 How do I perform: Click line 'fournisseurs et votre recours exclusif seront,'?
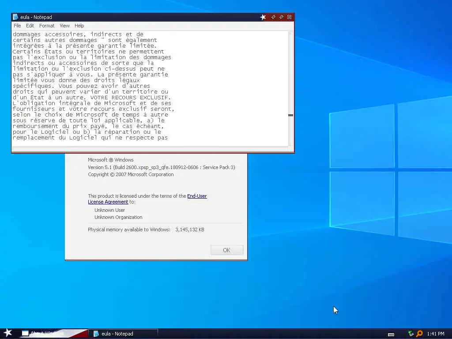[94, 109]
